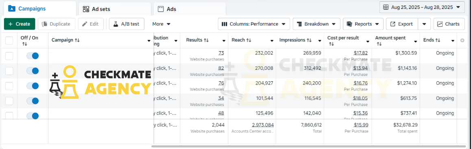Click the Duplicate button
This screenshot has width=471, height=149.
click(x=57, y=24)
